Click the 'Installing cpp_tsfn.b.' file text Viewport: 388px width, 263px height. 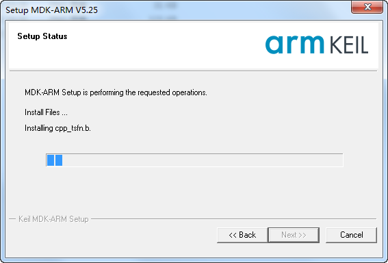pyautogui.click(x=57, y=128)
